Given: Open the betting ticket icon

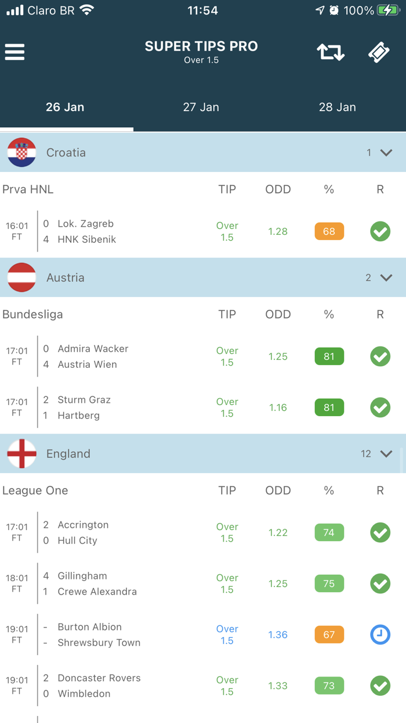Looking at the screenshot, I should point(379,52).
